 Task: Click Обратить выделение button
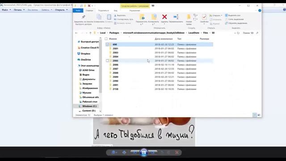click(x=236, y=23)
